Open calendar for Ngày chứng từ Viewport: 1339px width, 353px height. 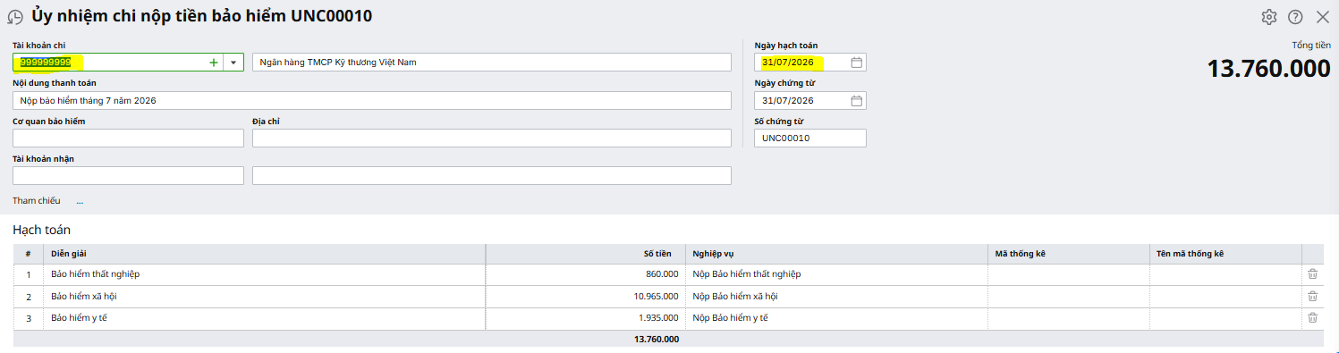[x=856, y=101]
